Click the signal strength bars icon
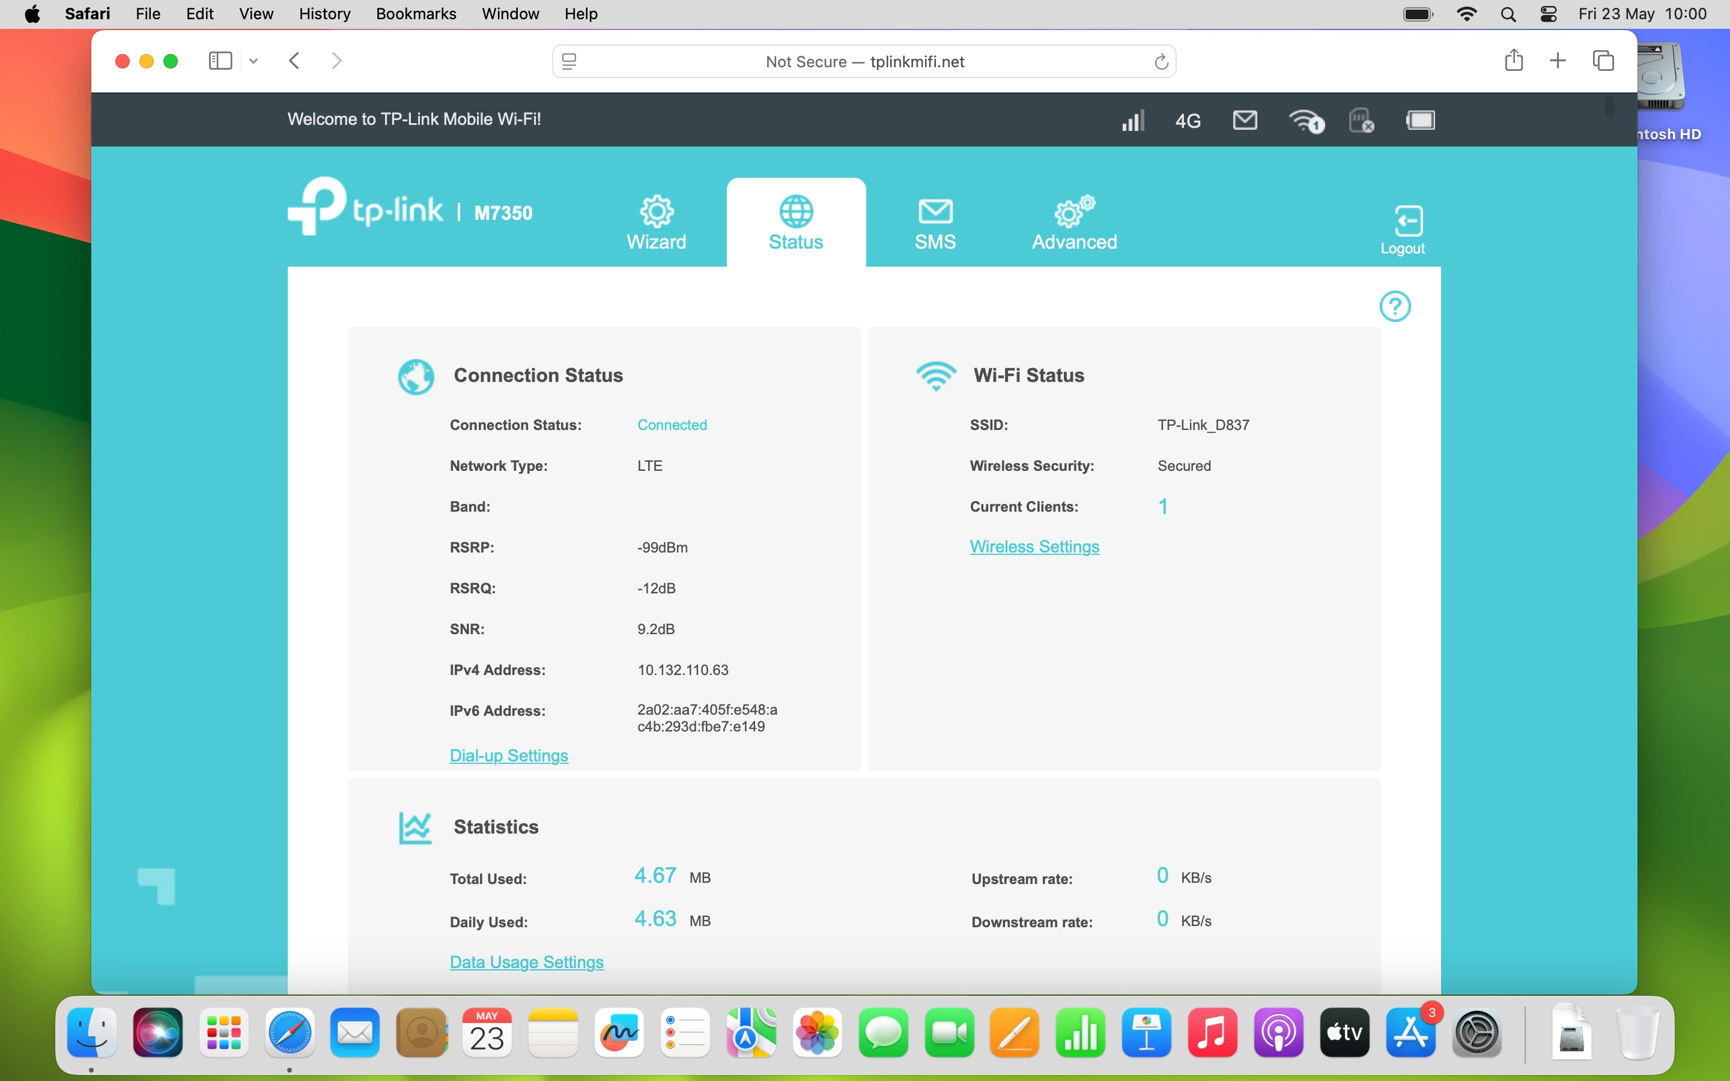This screenshot has height=1081, width=1730. click(x=1132, y=120)
